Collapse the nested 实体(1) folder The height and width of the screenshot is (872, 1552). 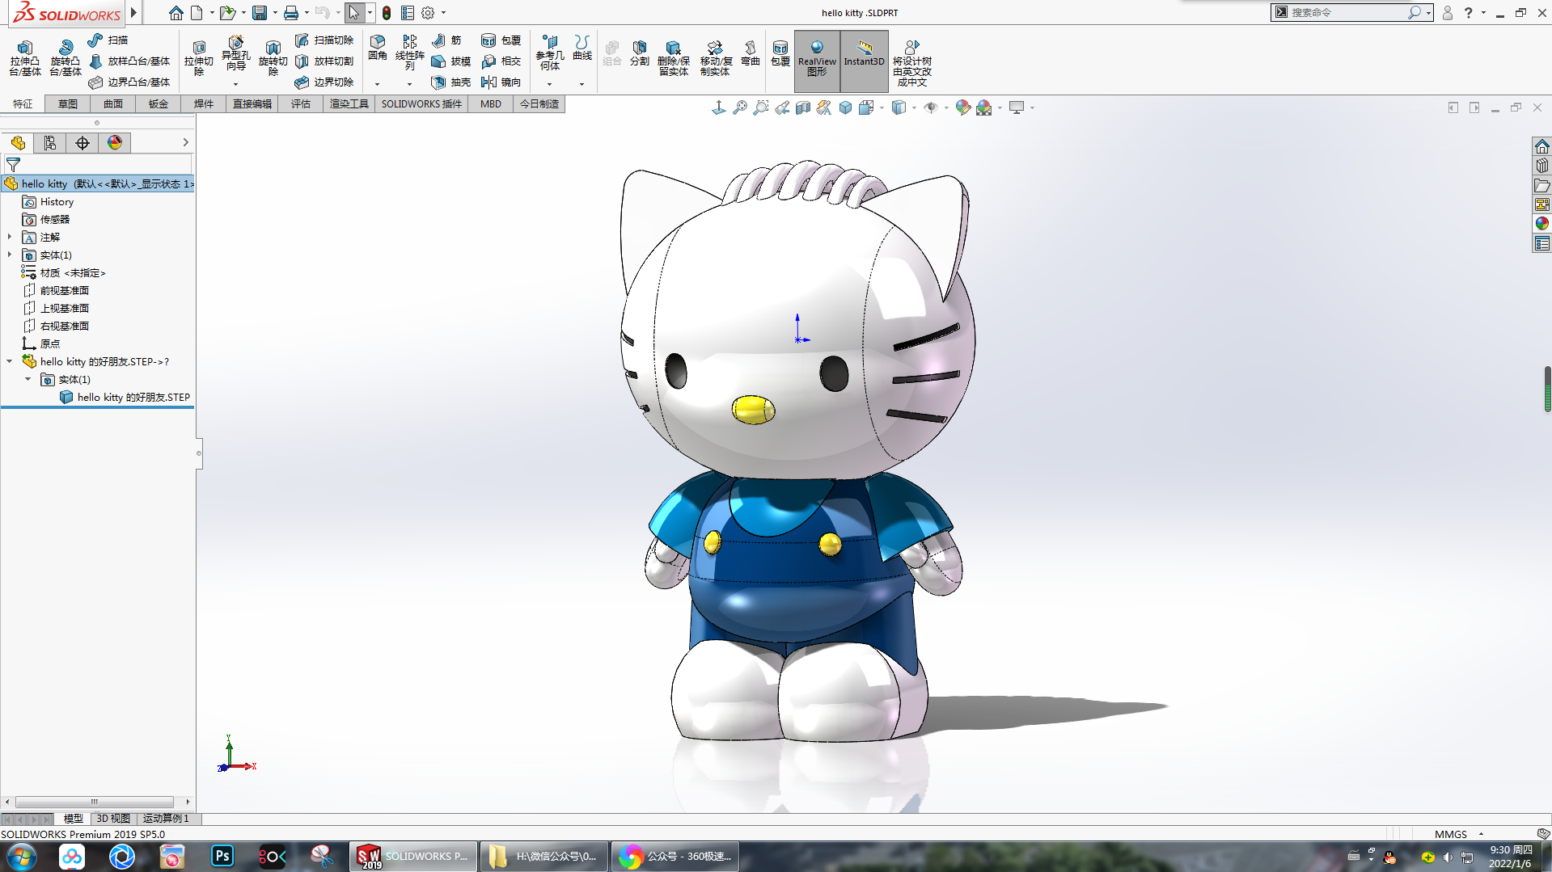point(28,380)
